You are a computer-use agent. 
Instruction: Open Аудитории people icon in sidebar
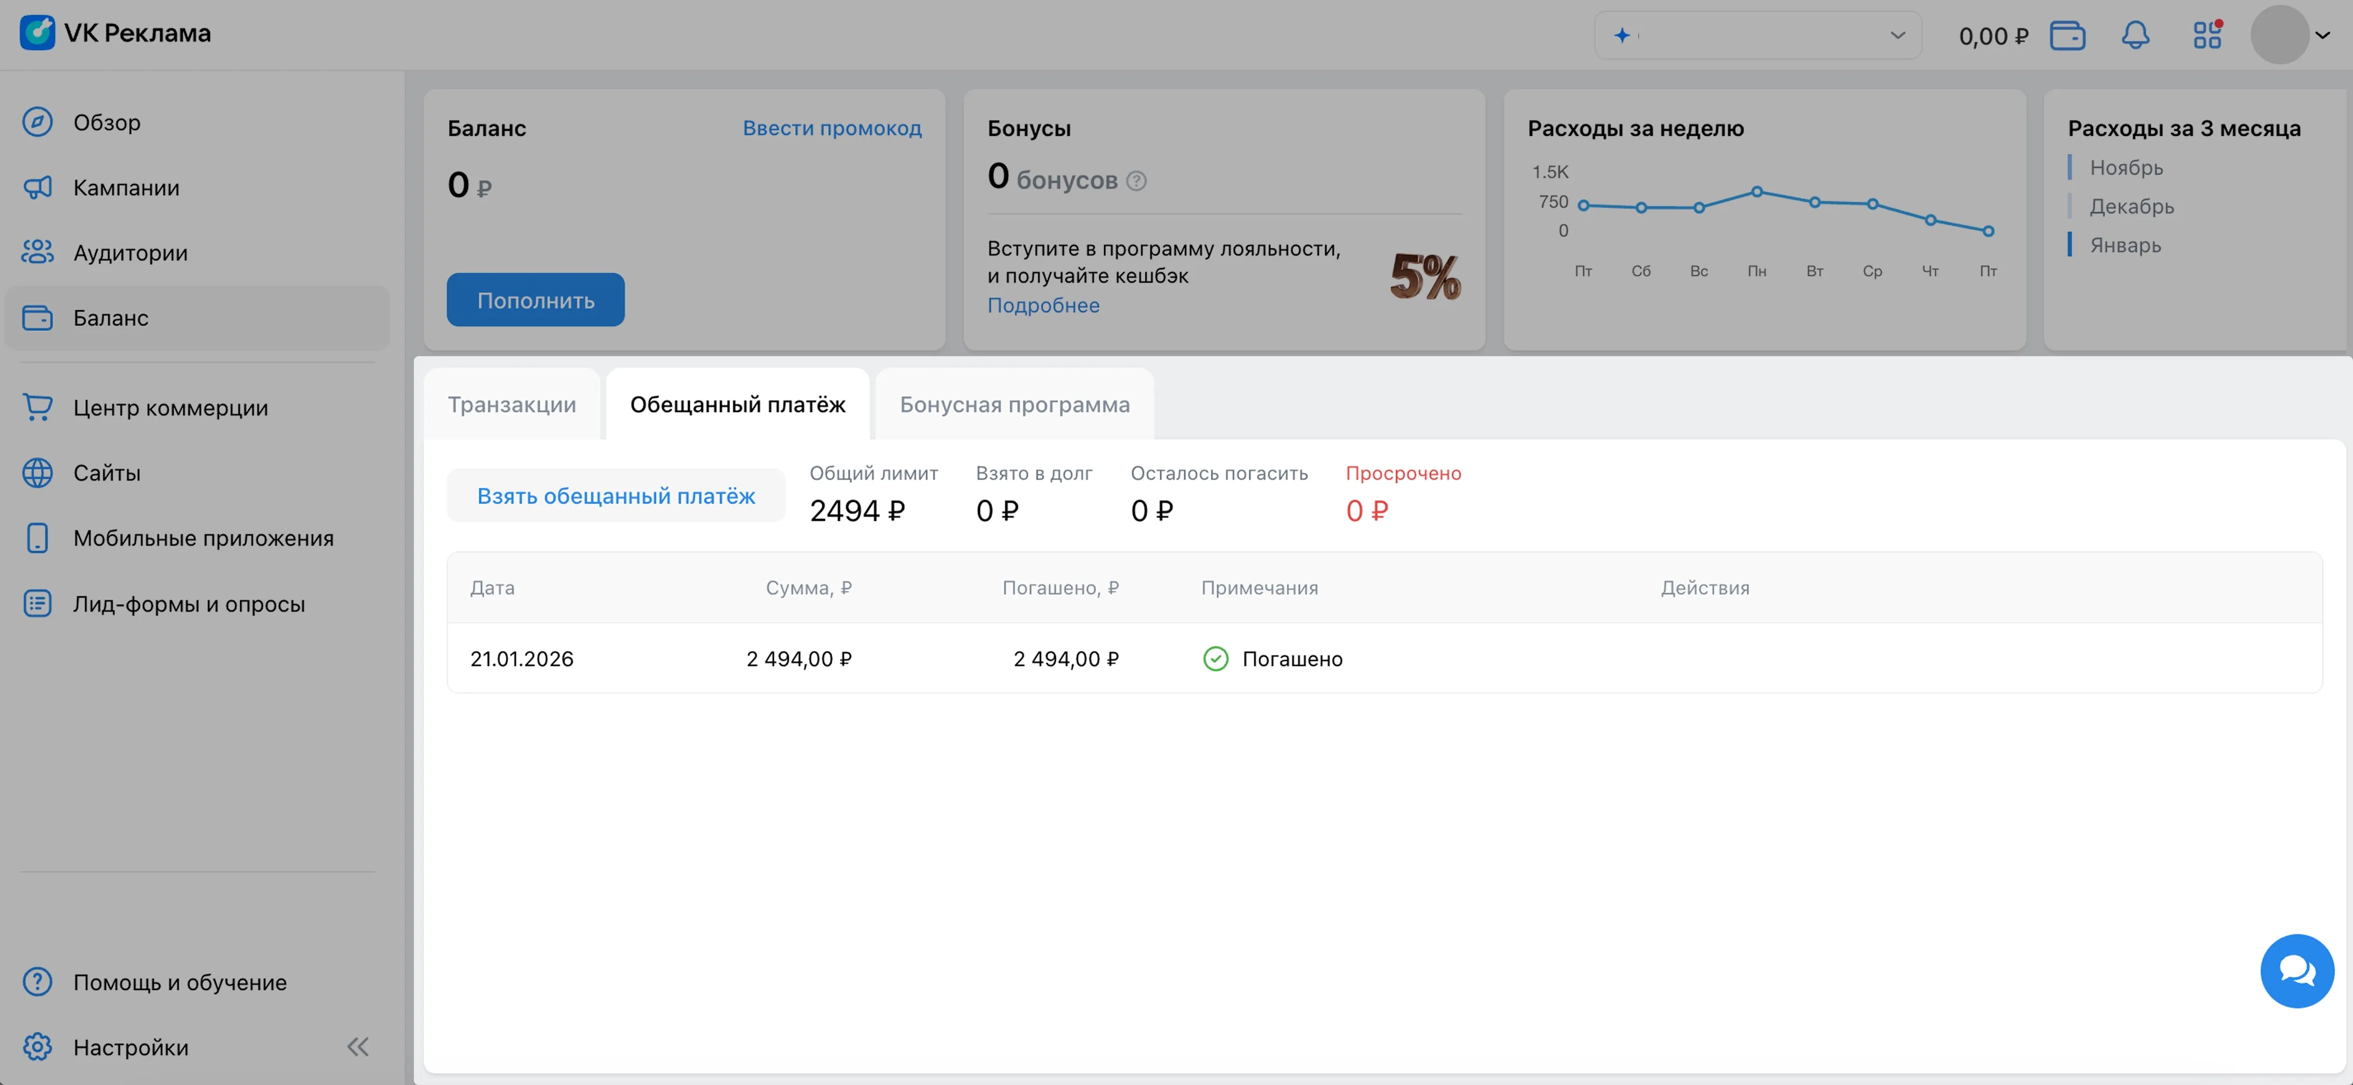(37, 252)
